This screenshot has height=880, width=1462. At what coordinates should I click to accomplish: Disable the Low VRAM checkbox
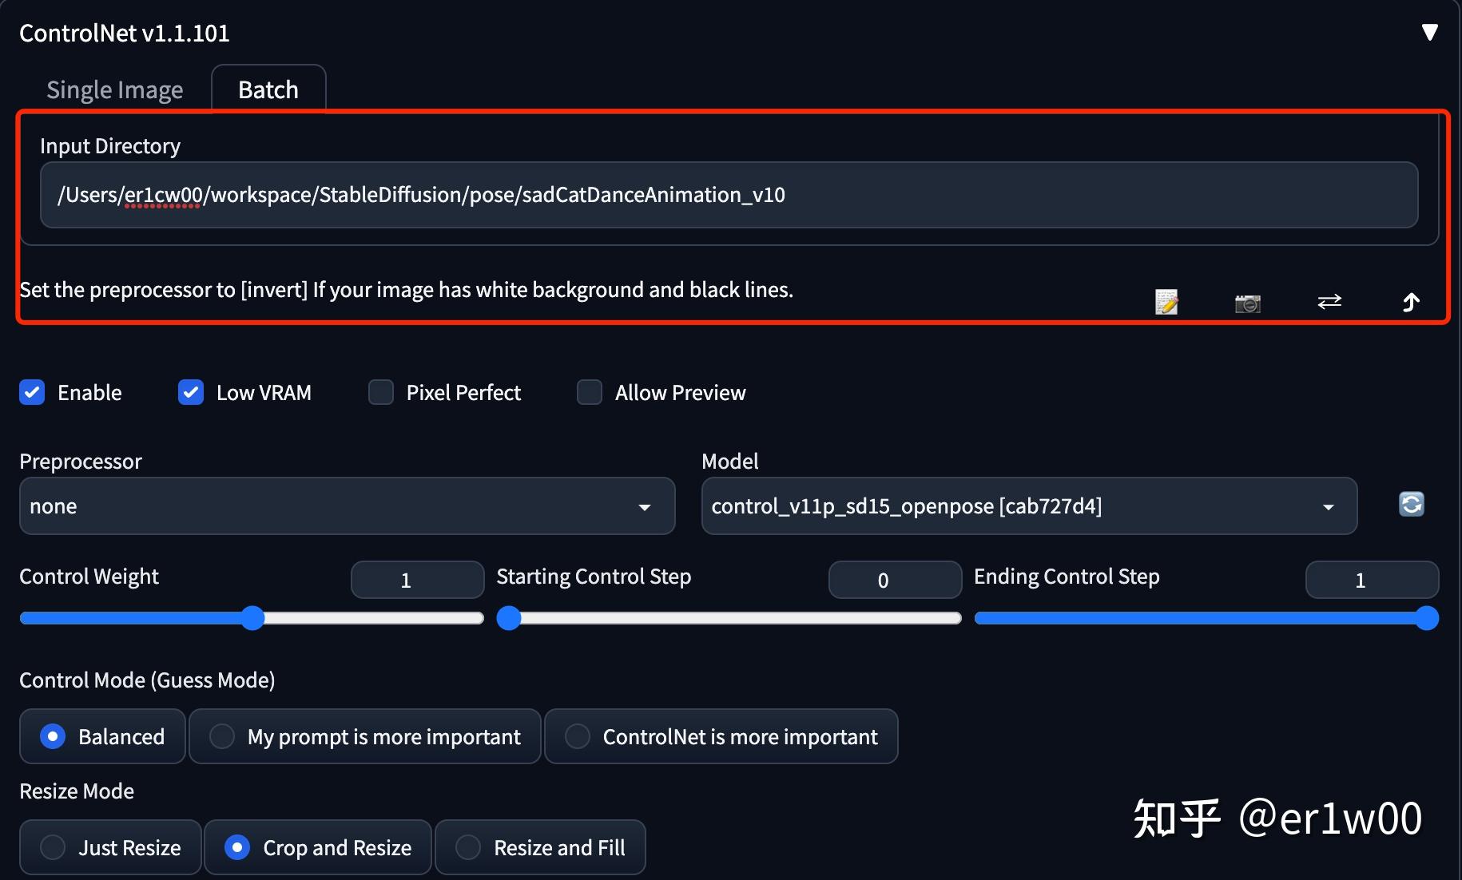click(191, 393)
